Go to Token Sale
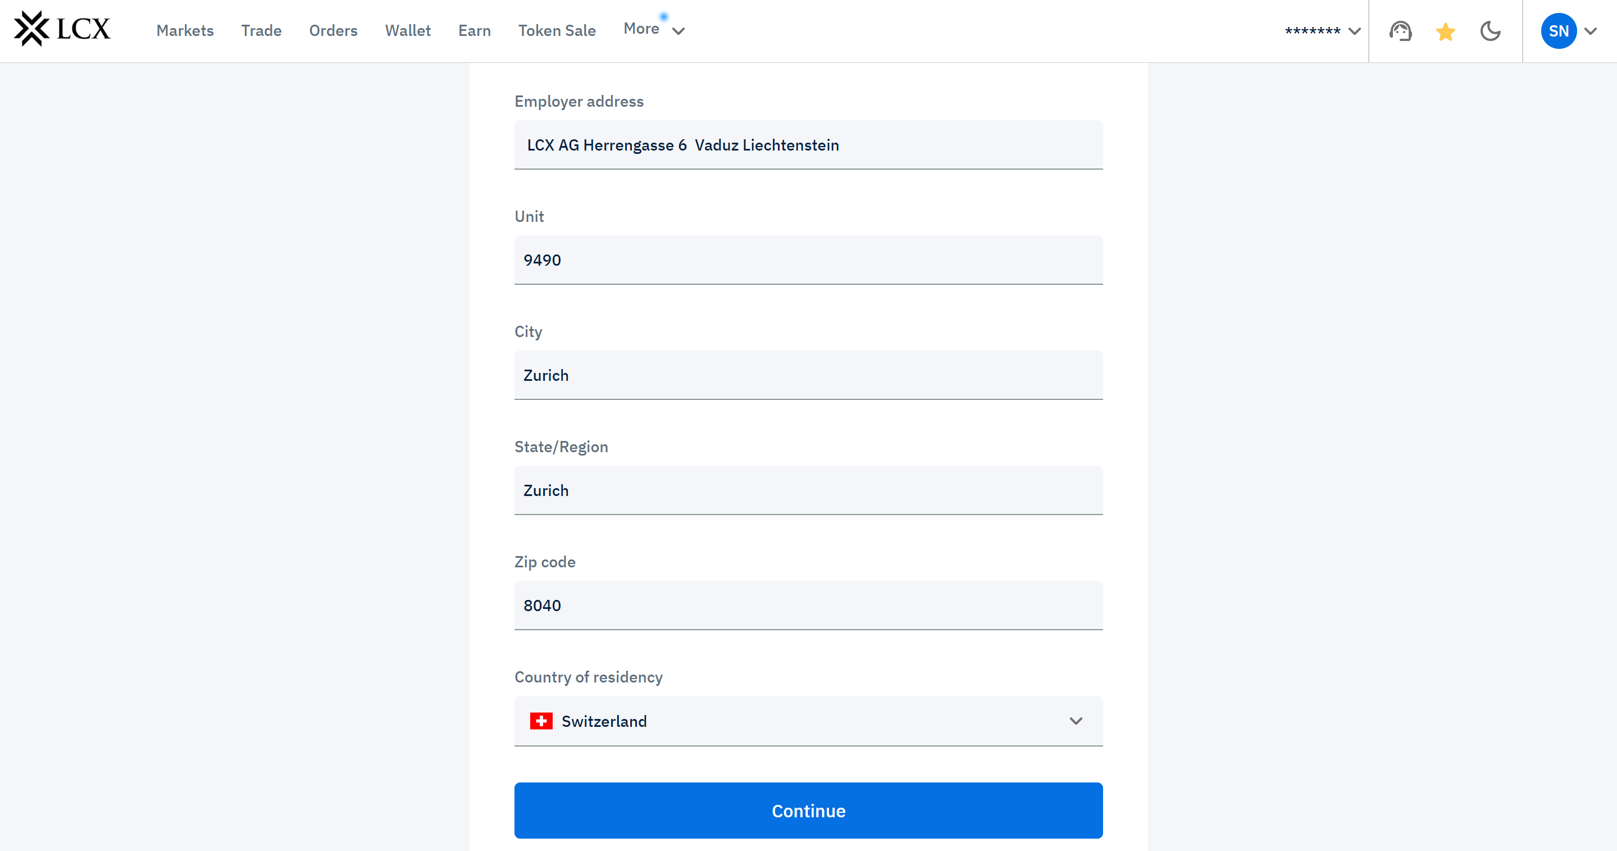This screenshot has height=851, width=1617. [556, 31]
